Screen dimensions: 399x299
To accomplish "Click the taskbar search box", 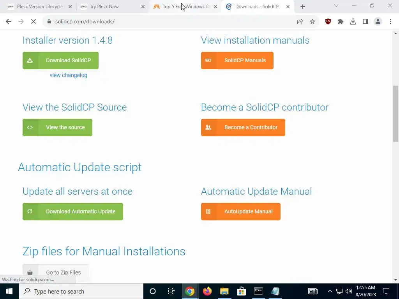I will (81, 291).
